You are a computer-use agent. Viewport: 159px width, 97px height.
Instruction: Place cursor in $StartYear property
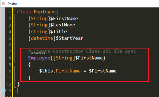point(70,38)
